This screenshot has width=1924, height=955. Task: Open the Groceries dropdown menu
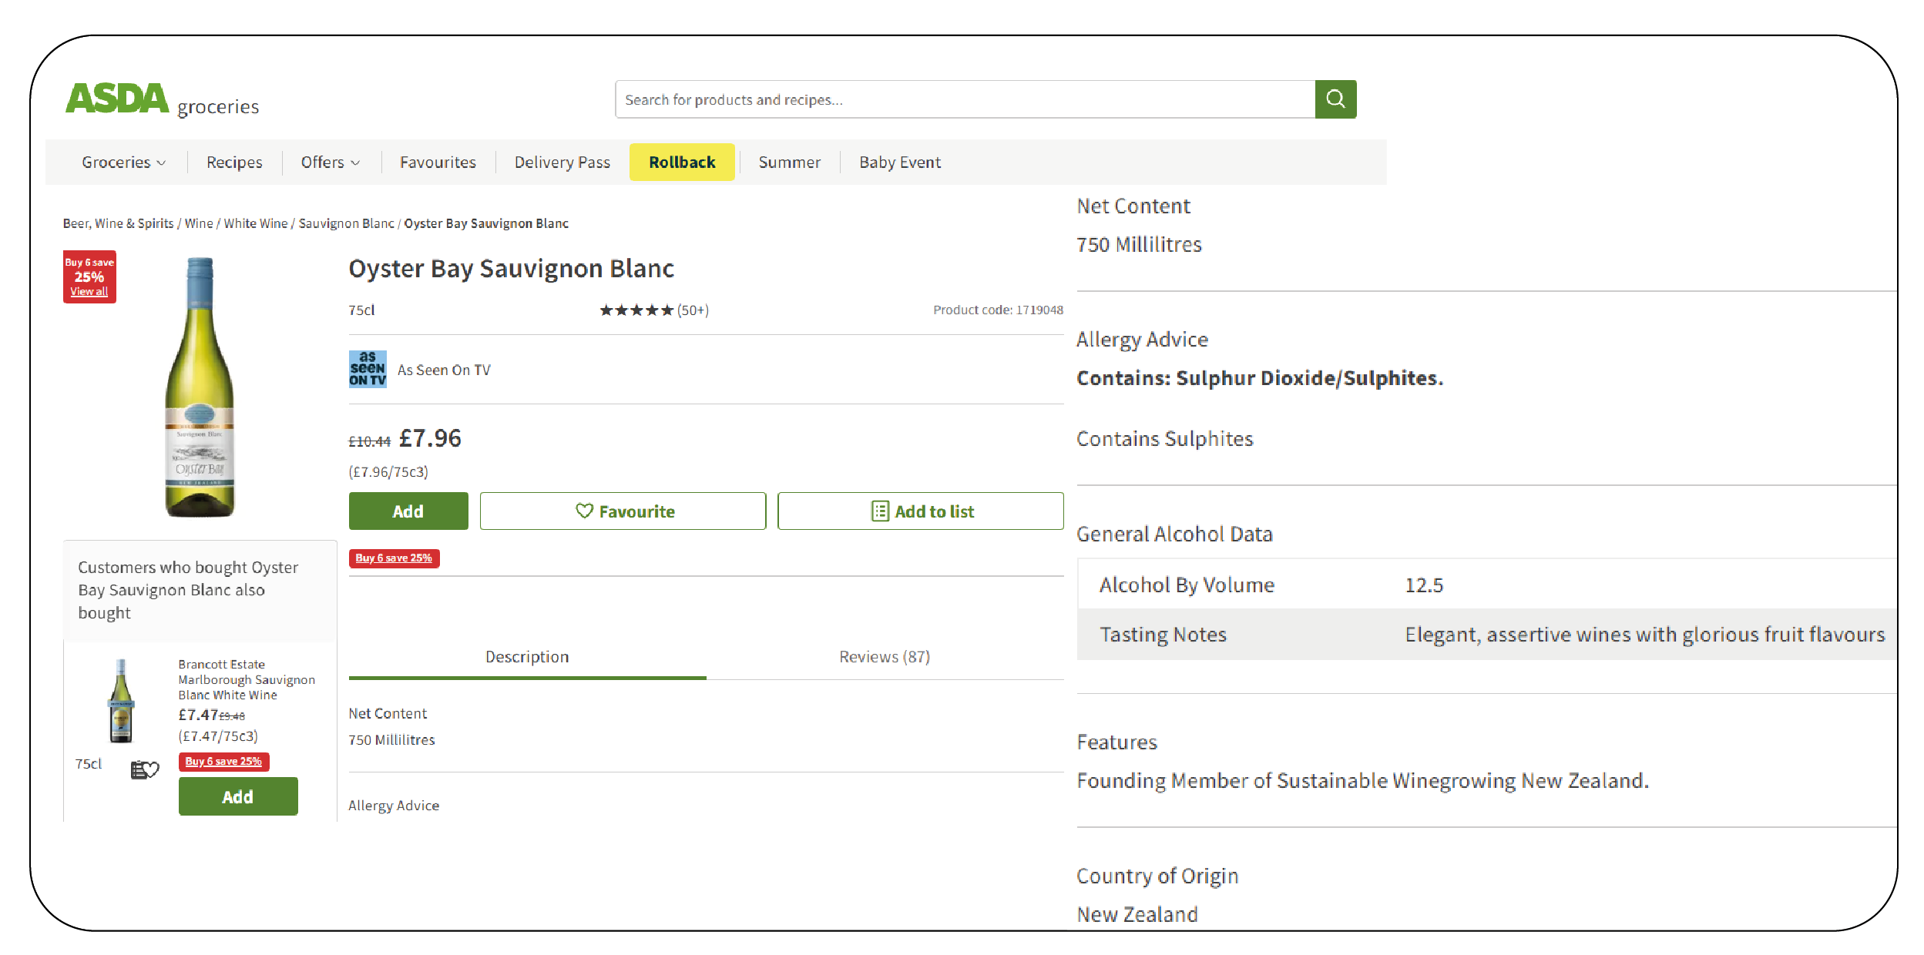tap(123, 162)
